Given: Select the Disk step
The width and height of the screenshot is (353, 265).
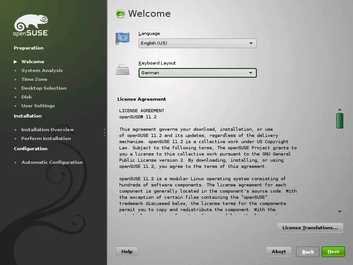Looking at the screenshot, I should 26,97.
